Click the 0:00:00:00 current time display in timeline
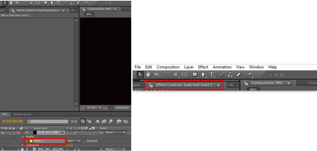 click(x=13, y=121)
